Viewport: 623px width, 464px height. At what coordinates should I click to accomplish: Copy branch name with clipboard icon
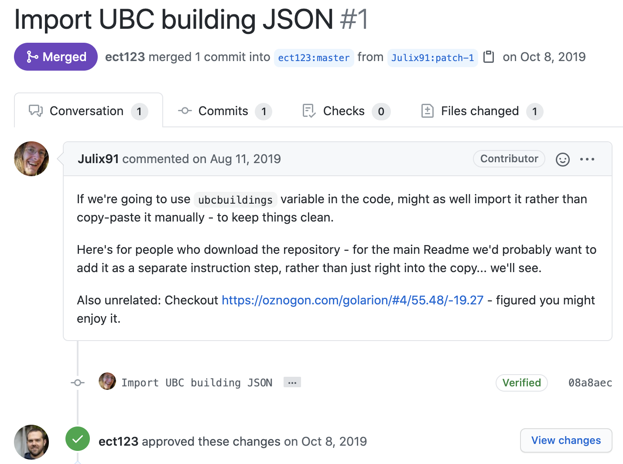[489, 57]
